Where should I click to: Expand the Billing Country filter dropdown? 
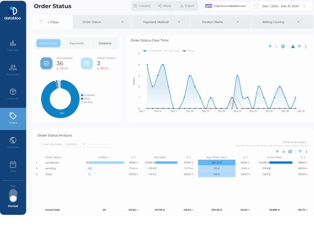point(280,22)
